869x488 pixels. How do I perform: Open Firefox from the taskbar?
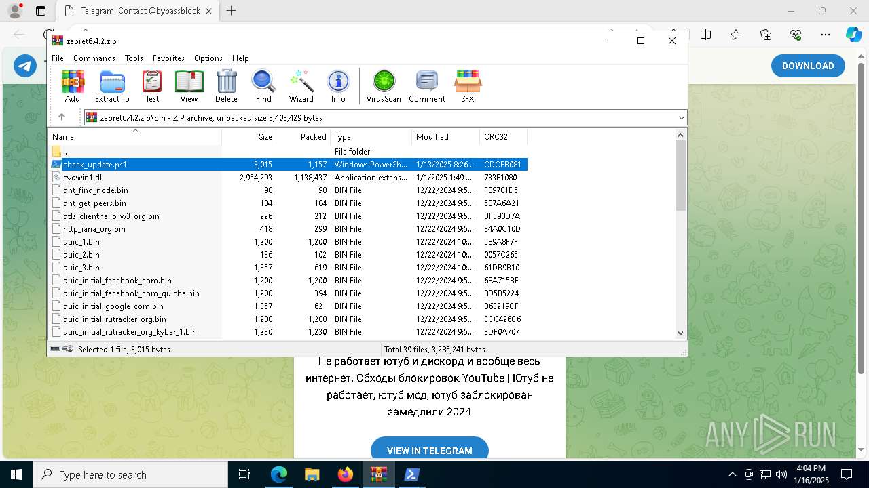[x=346, y=474]
